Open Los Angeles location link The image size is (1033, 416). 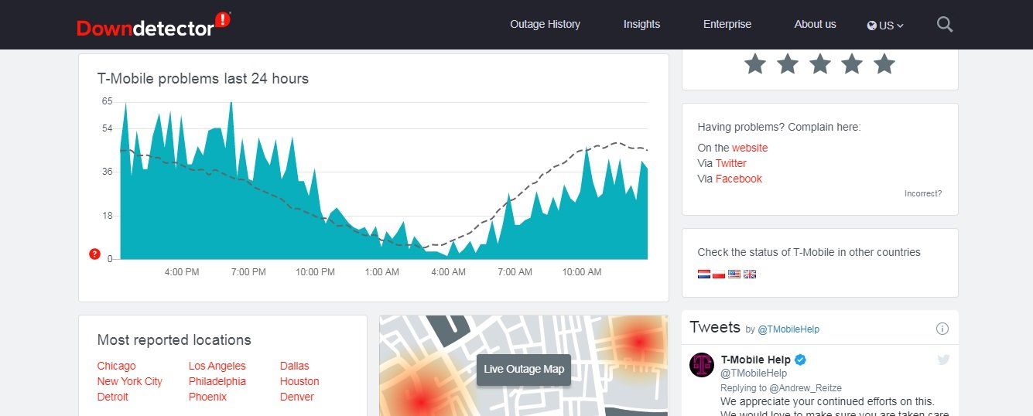[x=217, y=366]
